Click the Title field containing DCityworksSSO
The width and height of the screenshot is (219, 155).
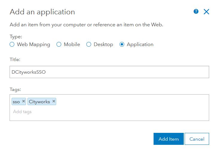[109, 72]
